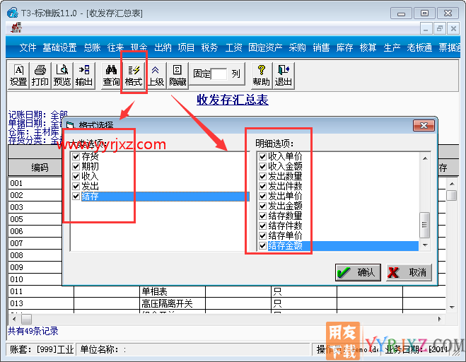Toggle the 结存件数 checkbox
Image resolution: width=466 pixels, height=362 pixels.
262,226
